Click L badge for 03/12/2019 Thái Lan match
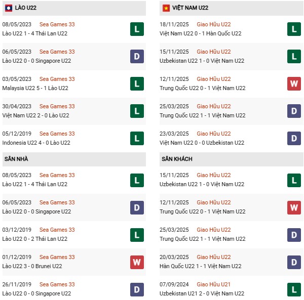This screenshot has width=304, height=300. 136,235
